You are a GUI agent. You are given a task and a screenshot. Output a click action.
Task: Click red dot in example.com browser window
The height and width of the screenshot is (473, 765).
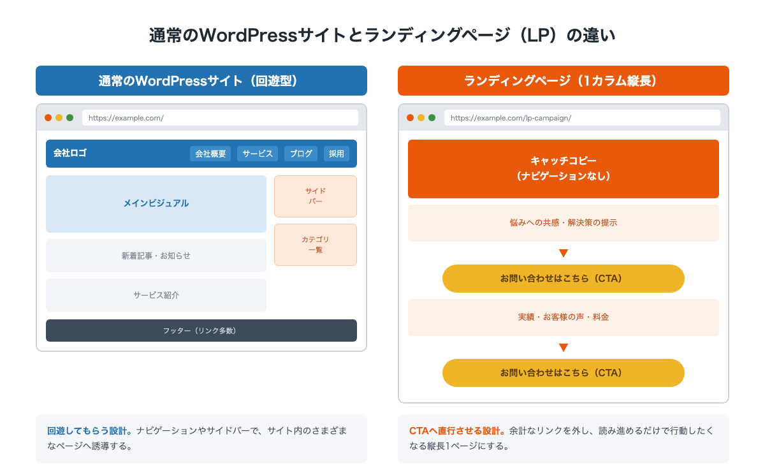coord(48,118)
